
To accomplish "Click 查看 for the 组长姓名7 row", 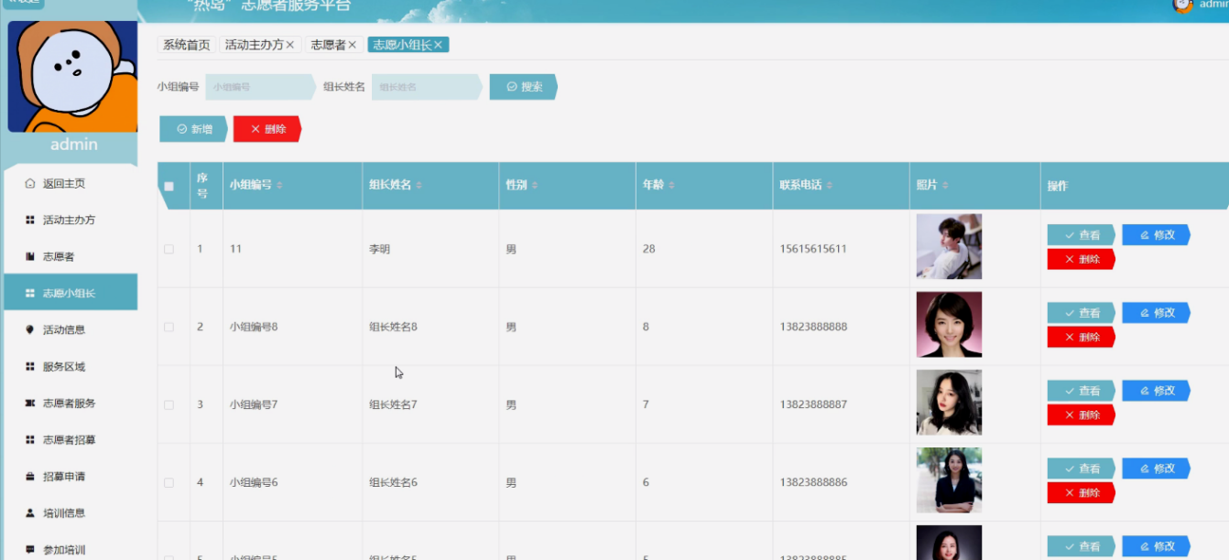I will click(x=1081, y=391).
